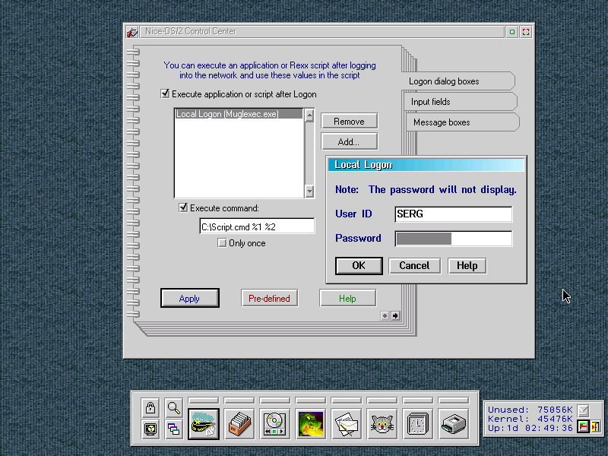Expand the drawer above the printer icon

(x=453, y=401)
